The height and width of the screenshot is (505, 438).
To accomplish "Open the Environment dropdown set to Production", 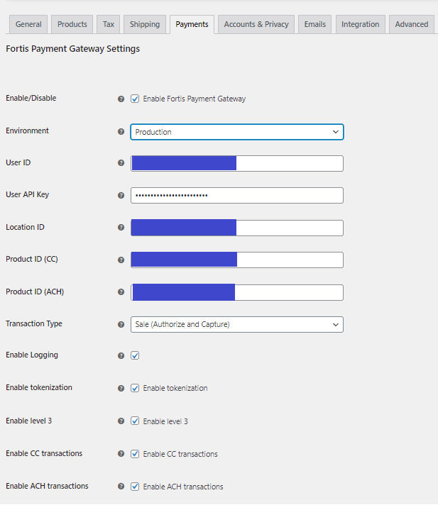I will 237,132.
